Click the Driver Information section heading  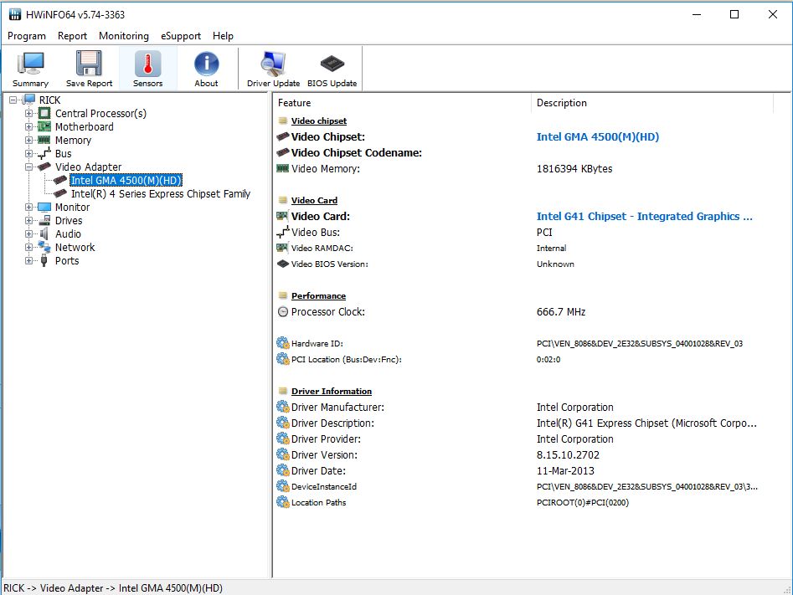coord(332,392)
